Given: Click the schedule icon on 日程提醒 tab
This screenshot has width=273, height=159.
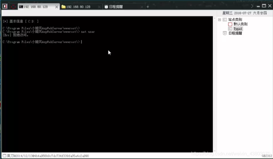Looking at the screenshot, I should pos(106,7).
